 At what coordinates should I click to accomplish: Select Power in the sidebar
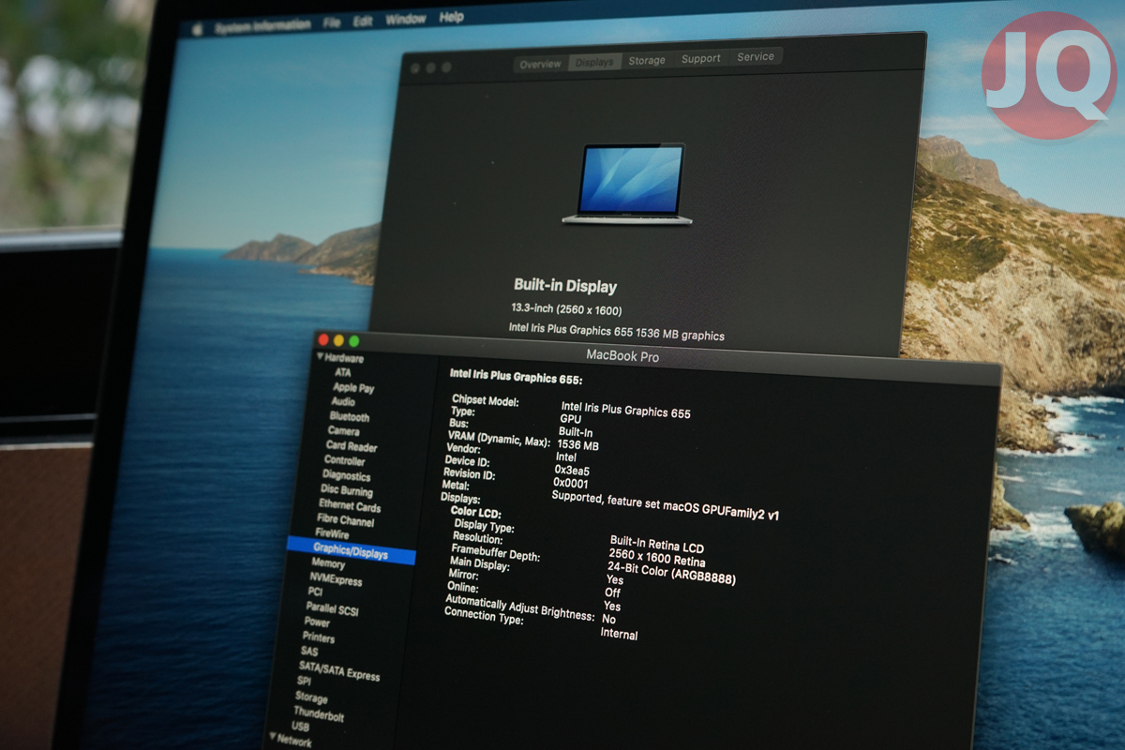click(317, 622)
